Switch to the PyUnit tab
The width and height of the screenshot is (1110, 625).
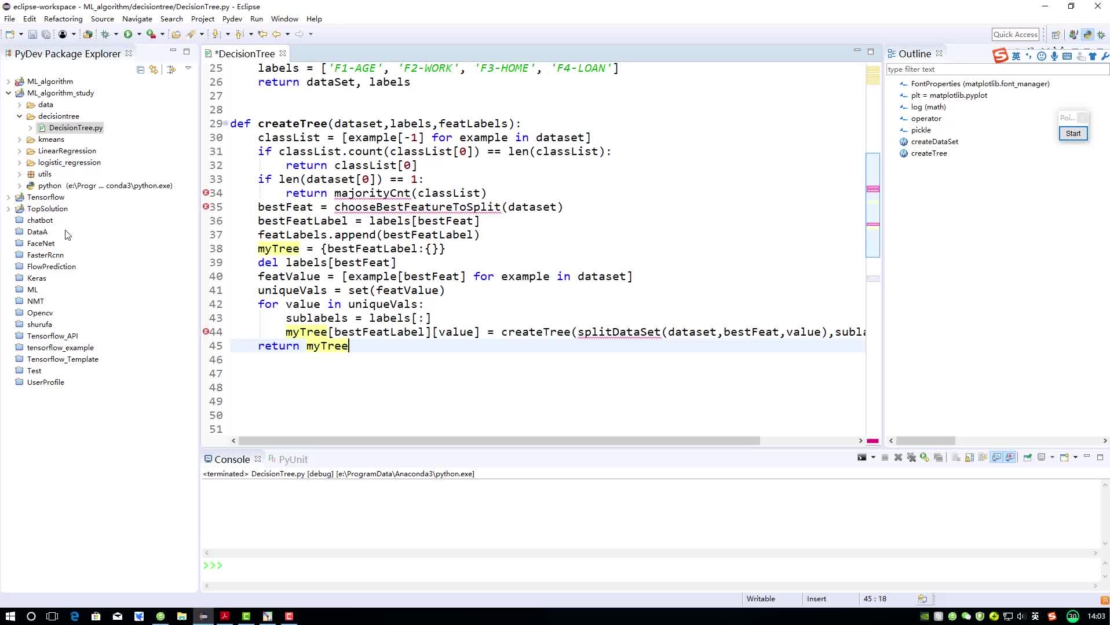288,459
